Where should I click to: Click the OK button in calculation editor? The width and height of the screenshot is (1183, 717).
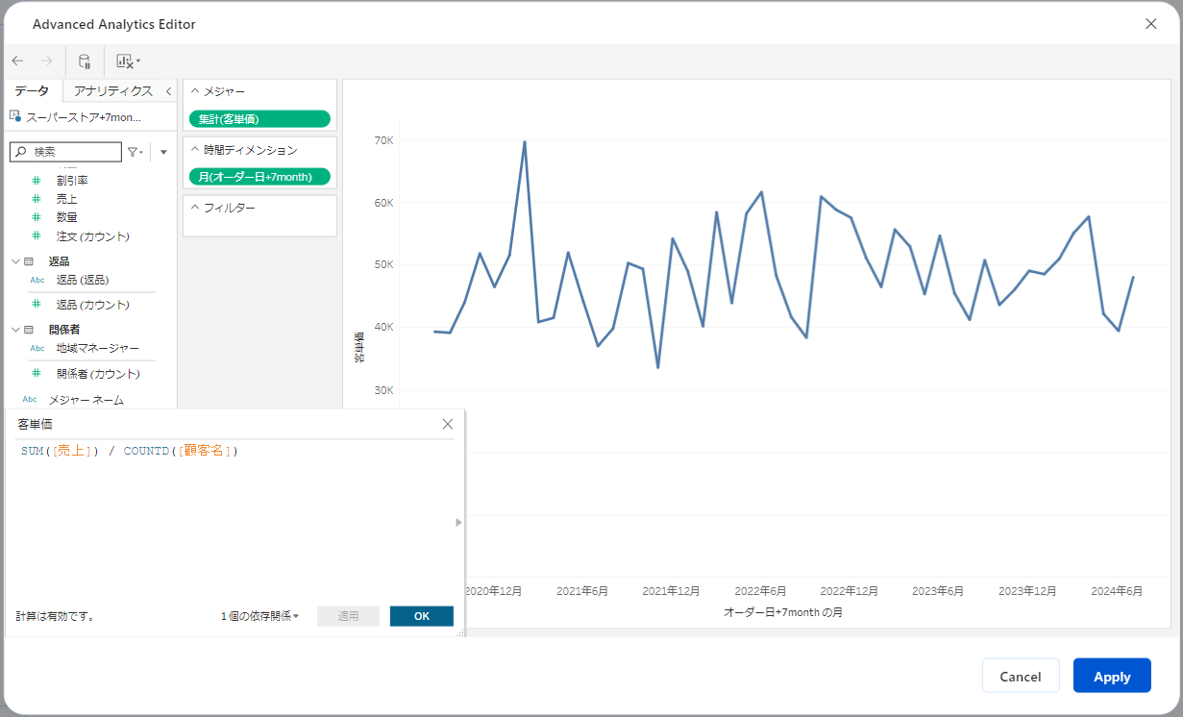click(x=421, y=616)
